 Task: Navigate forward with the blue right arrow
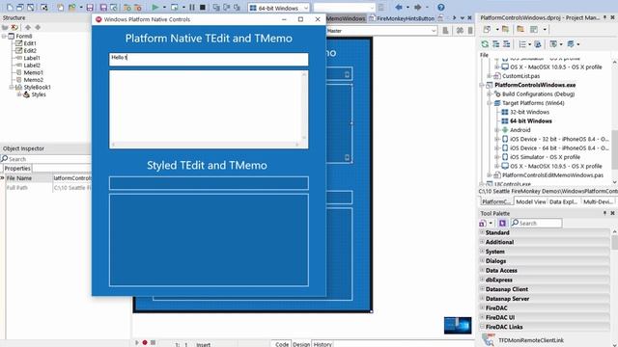pyautogui.click(x=418, y=7)
